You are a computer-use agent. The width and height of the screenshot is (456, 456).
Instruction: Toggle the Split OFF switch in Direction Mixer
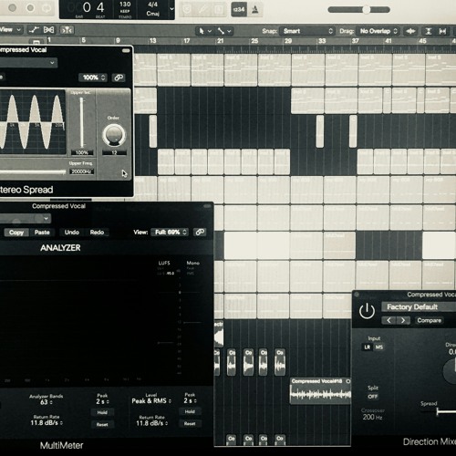[x=373, y=397]
